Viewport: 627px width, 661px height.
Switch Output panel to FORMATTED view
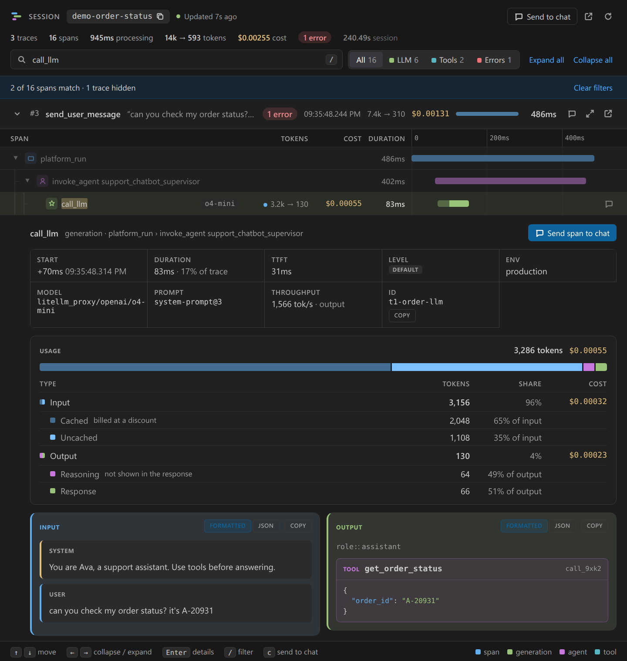click(524, 526)
